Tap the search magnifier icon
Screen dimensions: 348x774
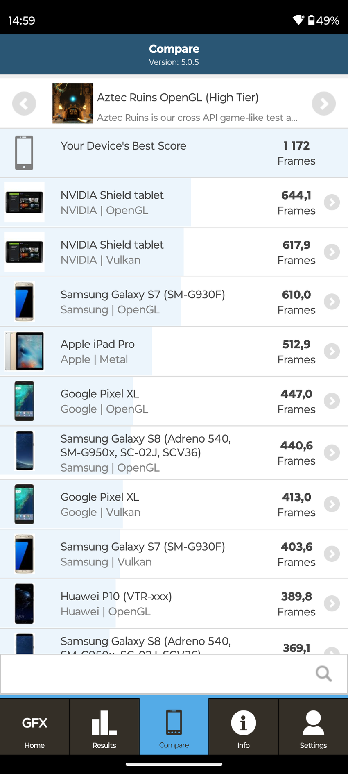[x=323, y=673]
